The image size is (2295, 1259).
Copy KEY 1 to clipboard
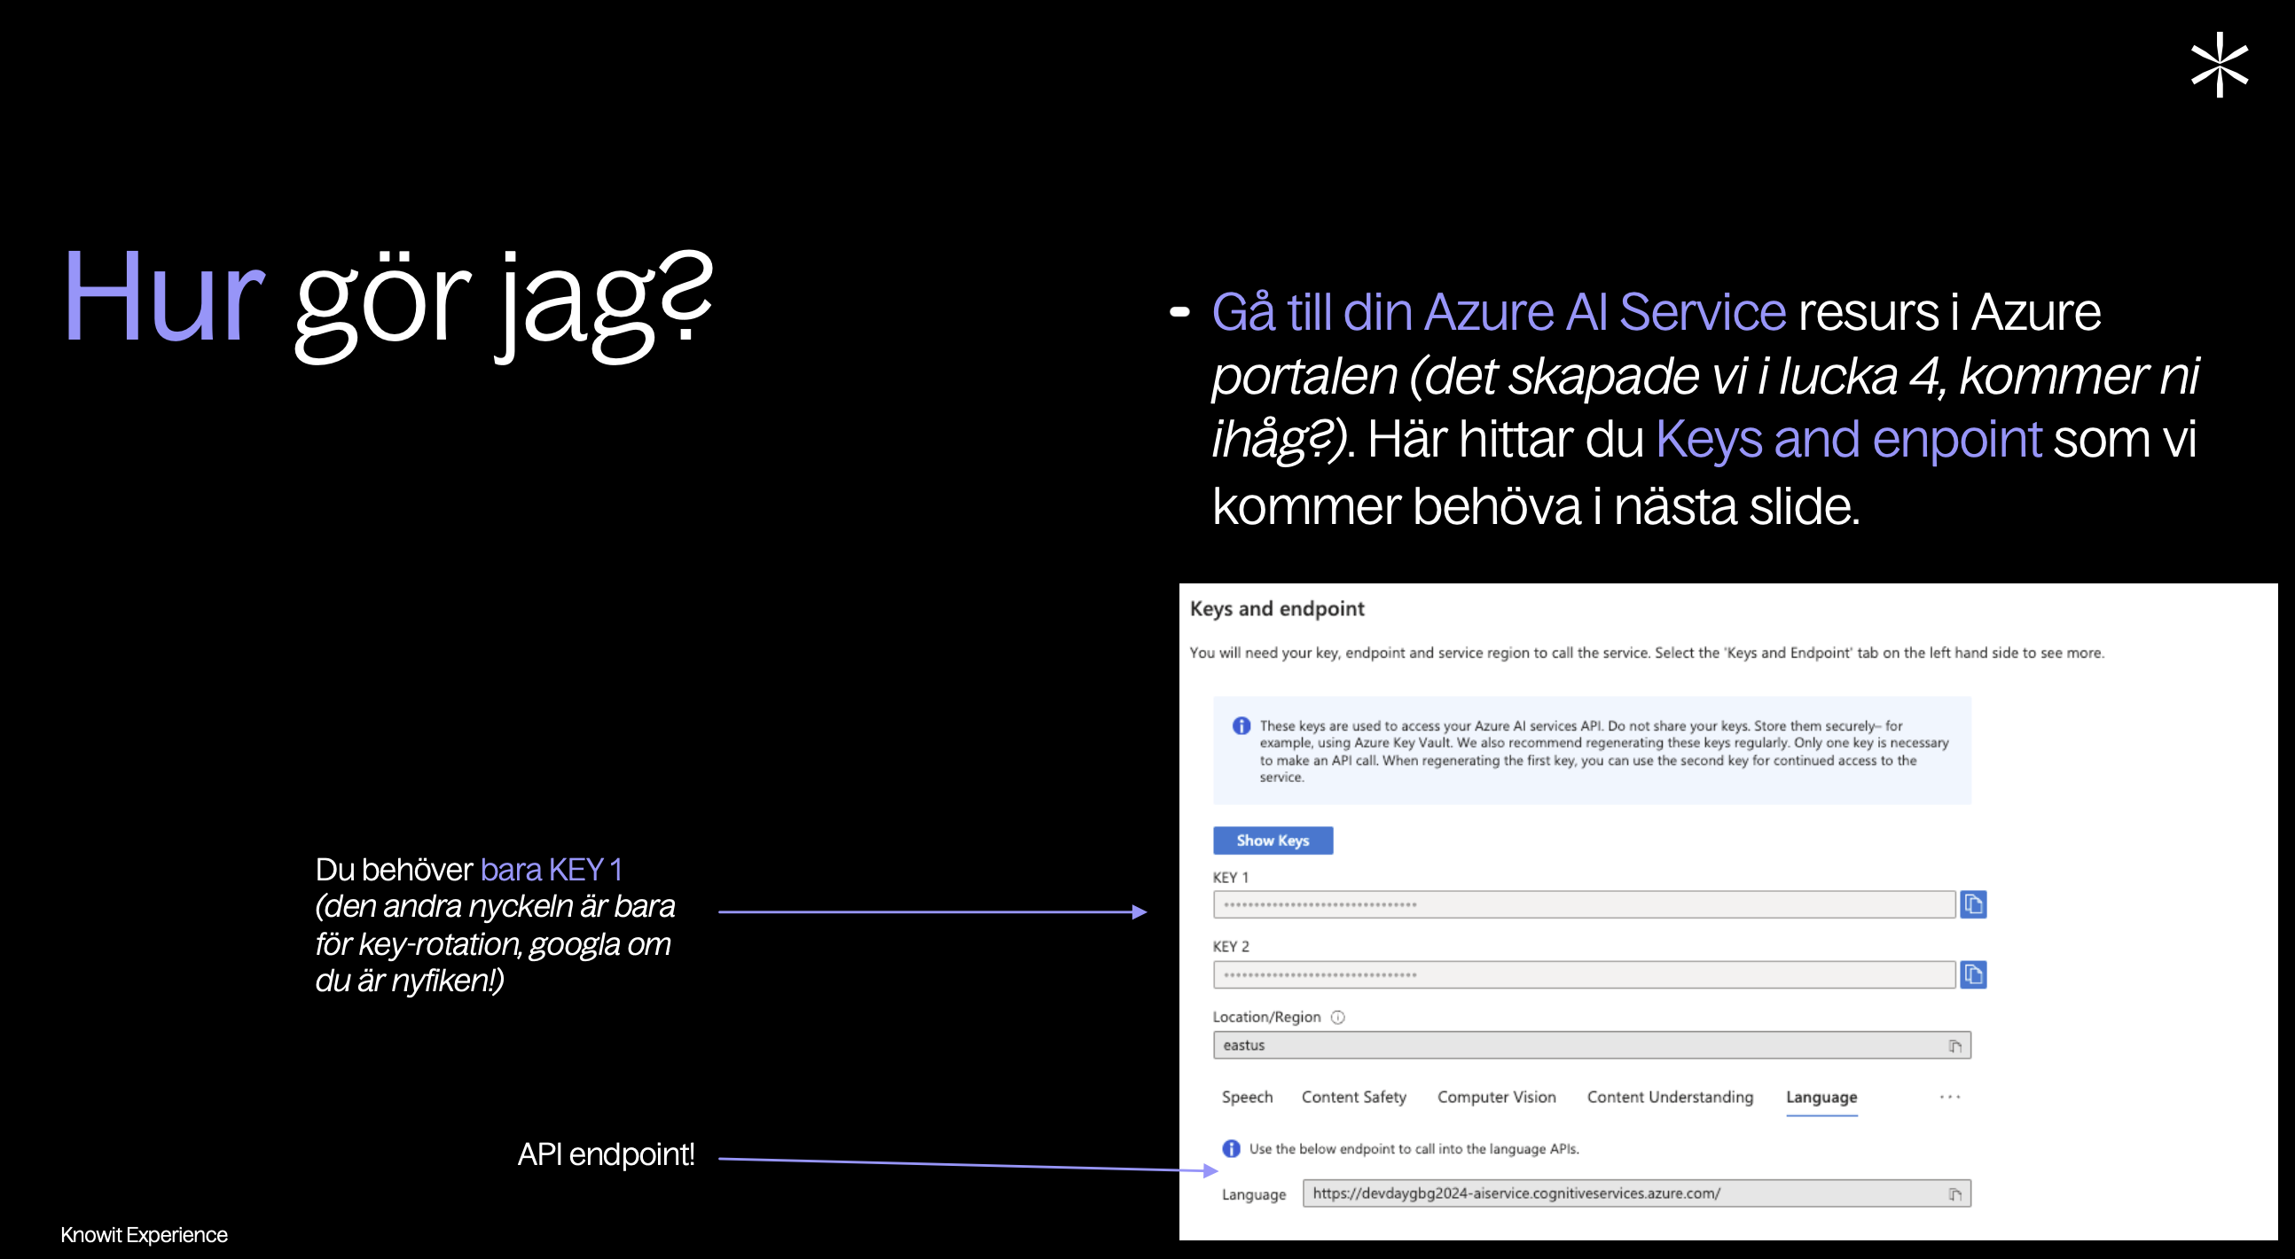coord(1972,904)
